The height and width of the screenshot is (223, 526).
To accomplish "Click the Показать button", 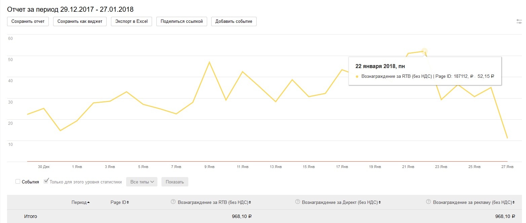I will pos(175,182).
